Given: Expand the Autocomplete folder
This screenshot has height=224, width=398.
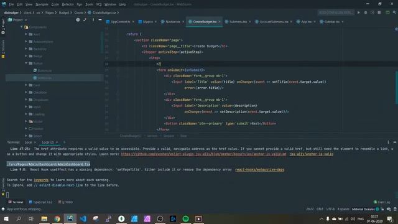Looking at the screenshot, I should [26, 42].
